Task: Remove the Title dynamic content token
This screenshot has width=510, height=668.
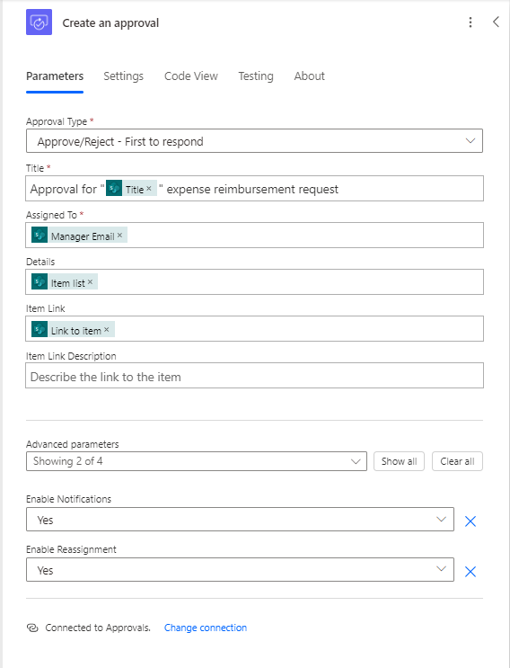Action: click(149, 188)
